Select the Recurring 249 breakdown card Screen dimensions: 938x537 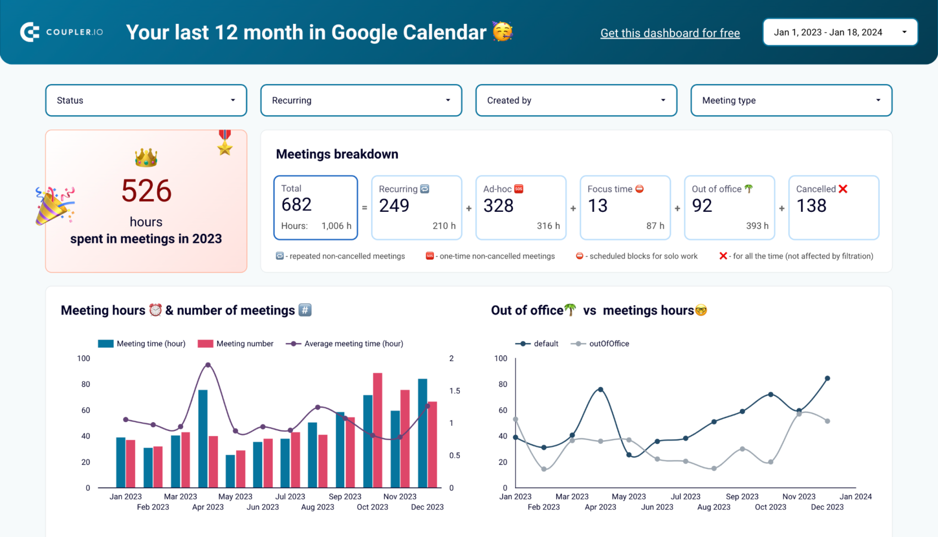point(416,207)
